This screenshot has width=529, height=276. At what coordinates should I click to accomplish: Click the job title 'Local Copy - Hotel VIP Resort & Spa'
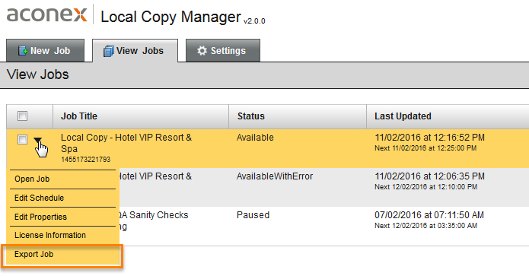(x=126, y=143)
